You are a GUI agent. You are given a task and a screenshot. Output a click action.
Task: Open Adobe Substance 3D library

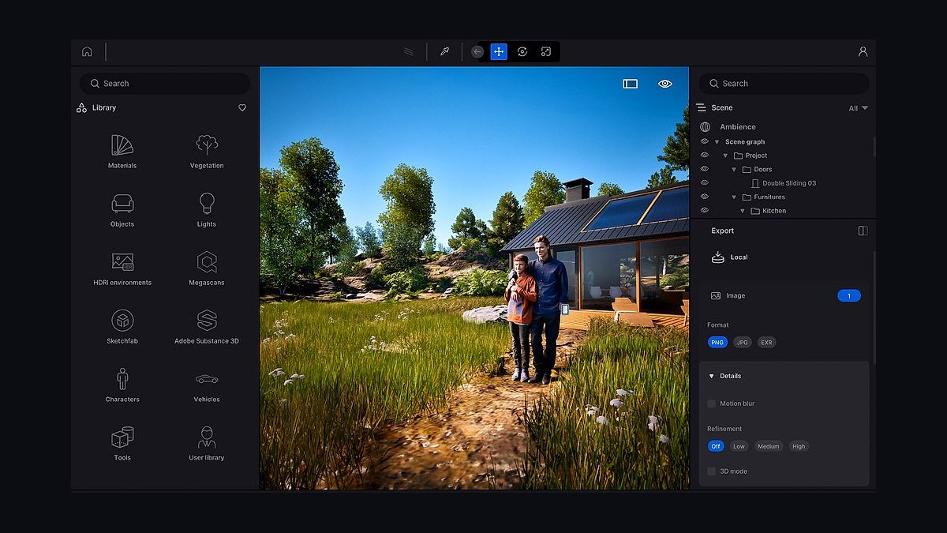207,327
